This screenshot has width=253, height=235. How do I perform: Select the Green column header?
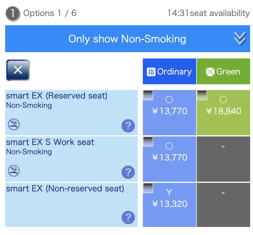click(x=223, y=71)
